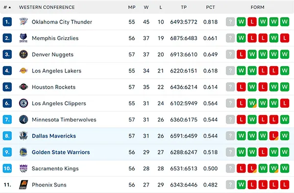Viewport: 294px width, 193px height.
Task: Click the Houston Rockets team logo
Action: (x=24, y=87)
